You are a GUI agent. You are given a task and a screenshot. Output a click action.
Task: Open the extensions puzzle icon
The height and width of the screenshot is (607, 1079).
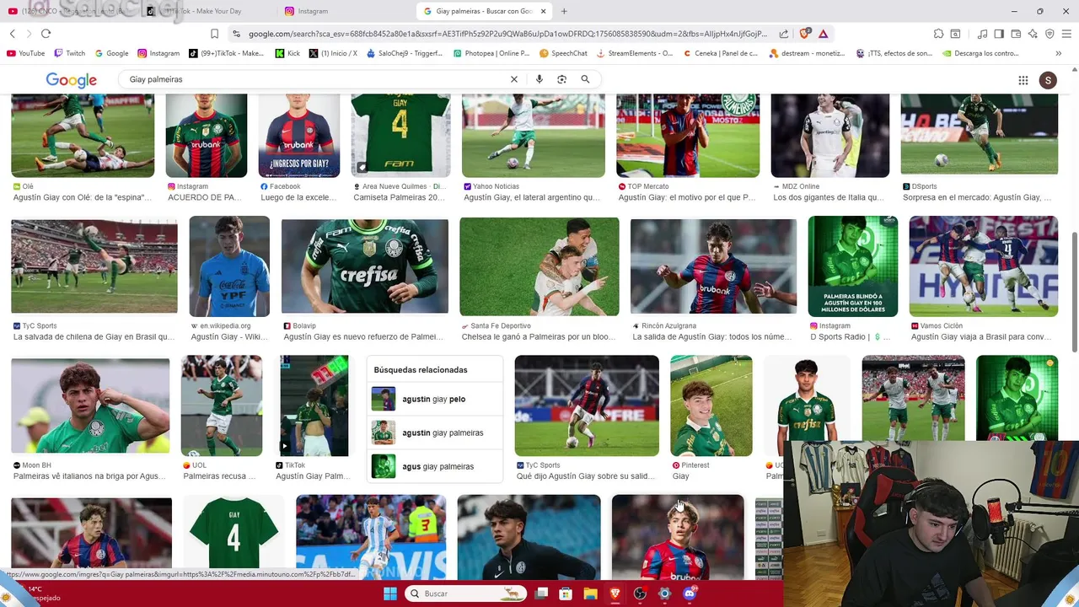938,34
